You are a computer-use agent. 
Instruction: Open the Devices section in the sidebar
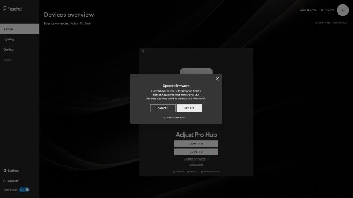(x=19, y=29)
